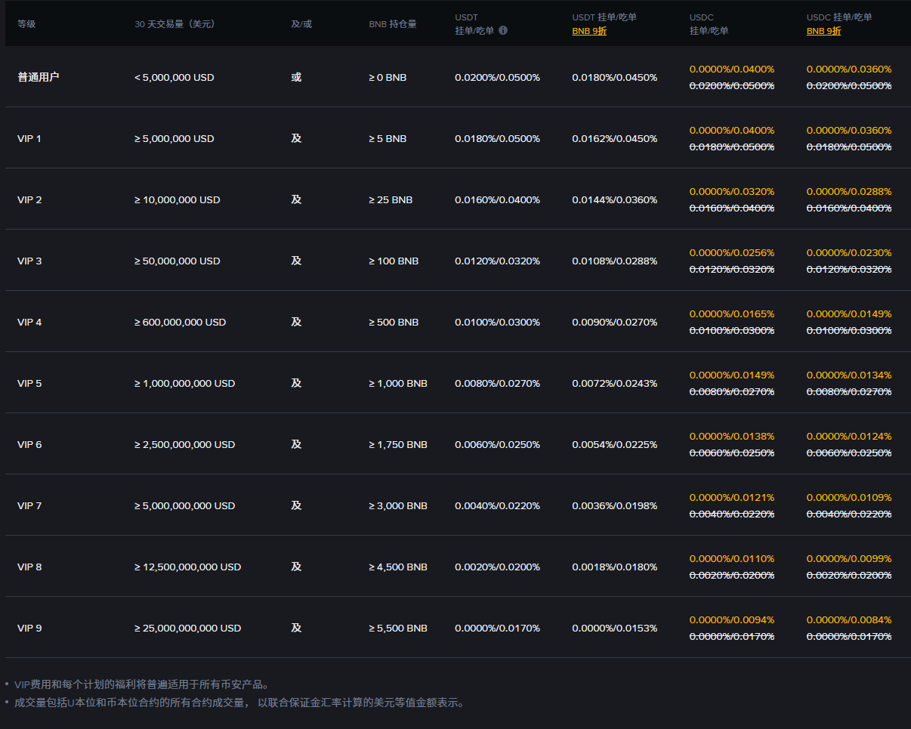Click the info icon beside USDT 挂单/吃单
This screenshot has height=729, width=911.
pos(503,31)
